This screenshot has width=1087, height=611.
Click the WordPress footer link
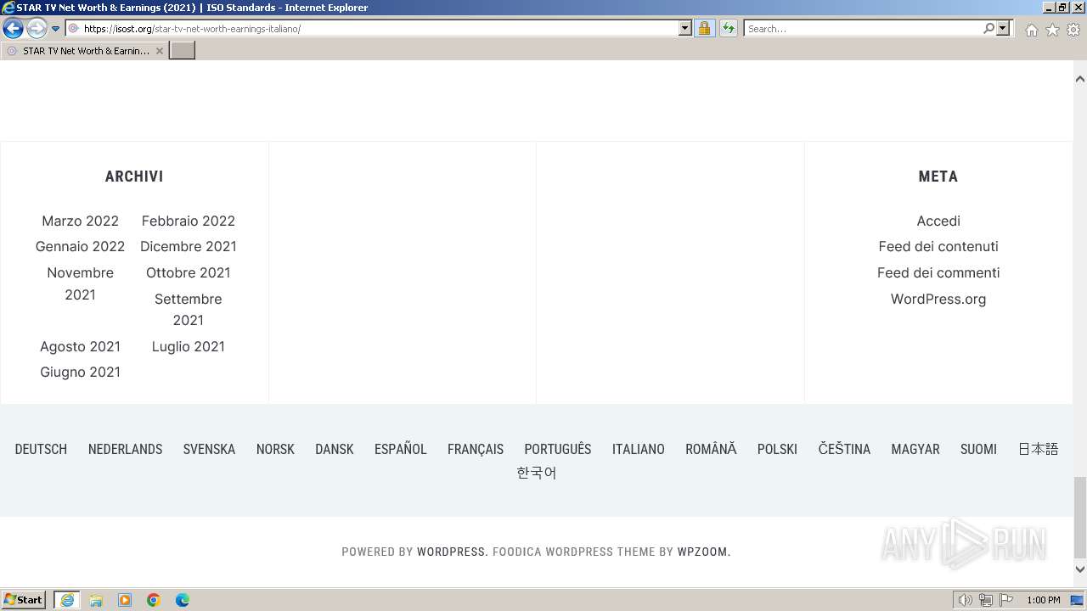(450, 552)
